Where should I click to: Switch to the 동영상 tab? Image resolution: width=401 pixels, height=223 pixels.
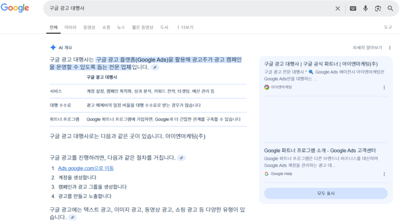89,27
